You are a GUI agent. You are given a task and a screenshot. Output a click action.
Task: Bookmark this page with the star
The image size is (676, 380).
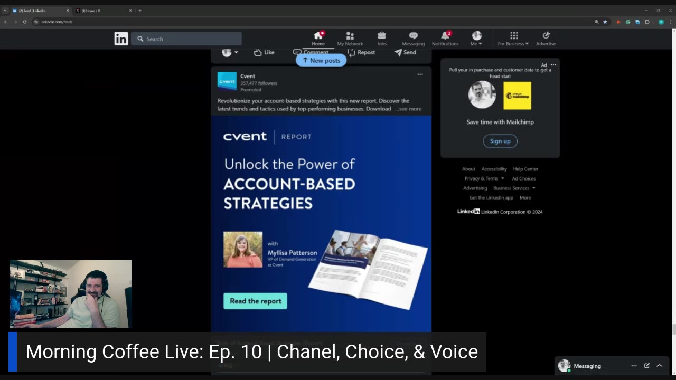605,22
